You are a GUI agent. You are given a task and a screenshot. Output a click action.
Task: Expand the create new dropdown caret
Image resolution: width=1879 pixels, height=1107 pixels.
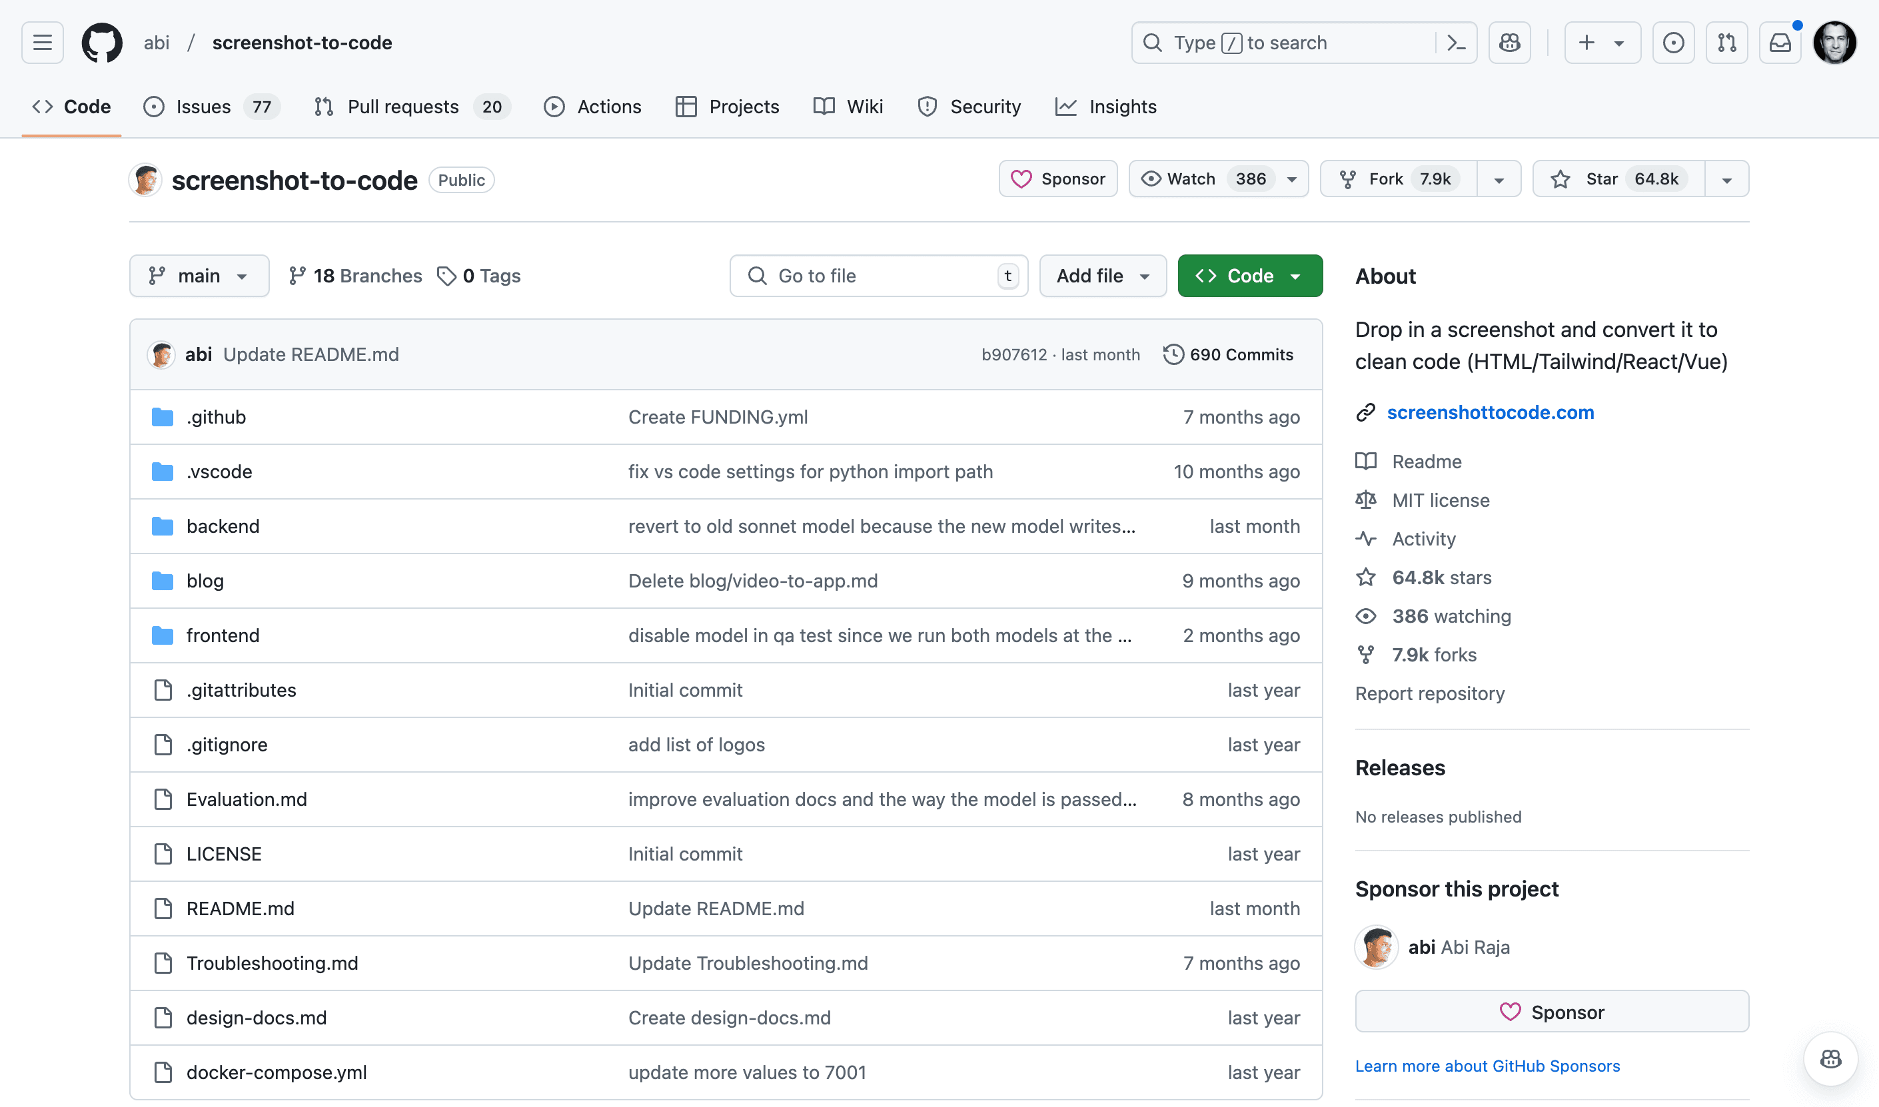1618,43
